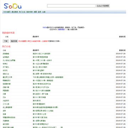Open the 第802章 latest chapter link

pyautogui.click(x=37, y=101)
